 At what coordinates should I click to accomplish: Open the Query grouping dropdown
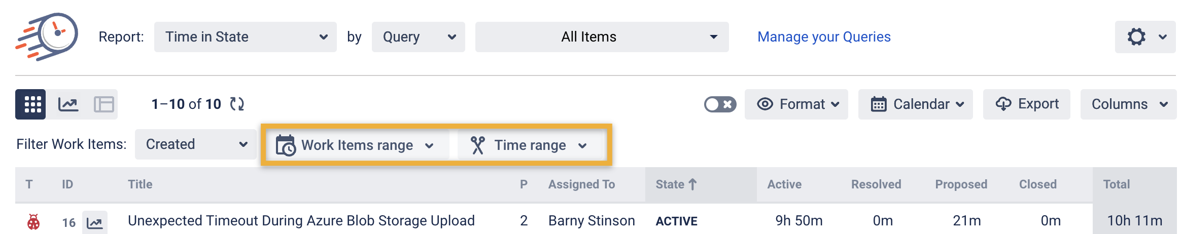[x=418, y=37]
